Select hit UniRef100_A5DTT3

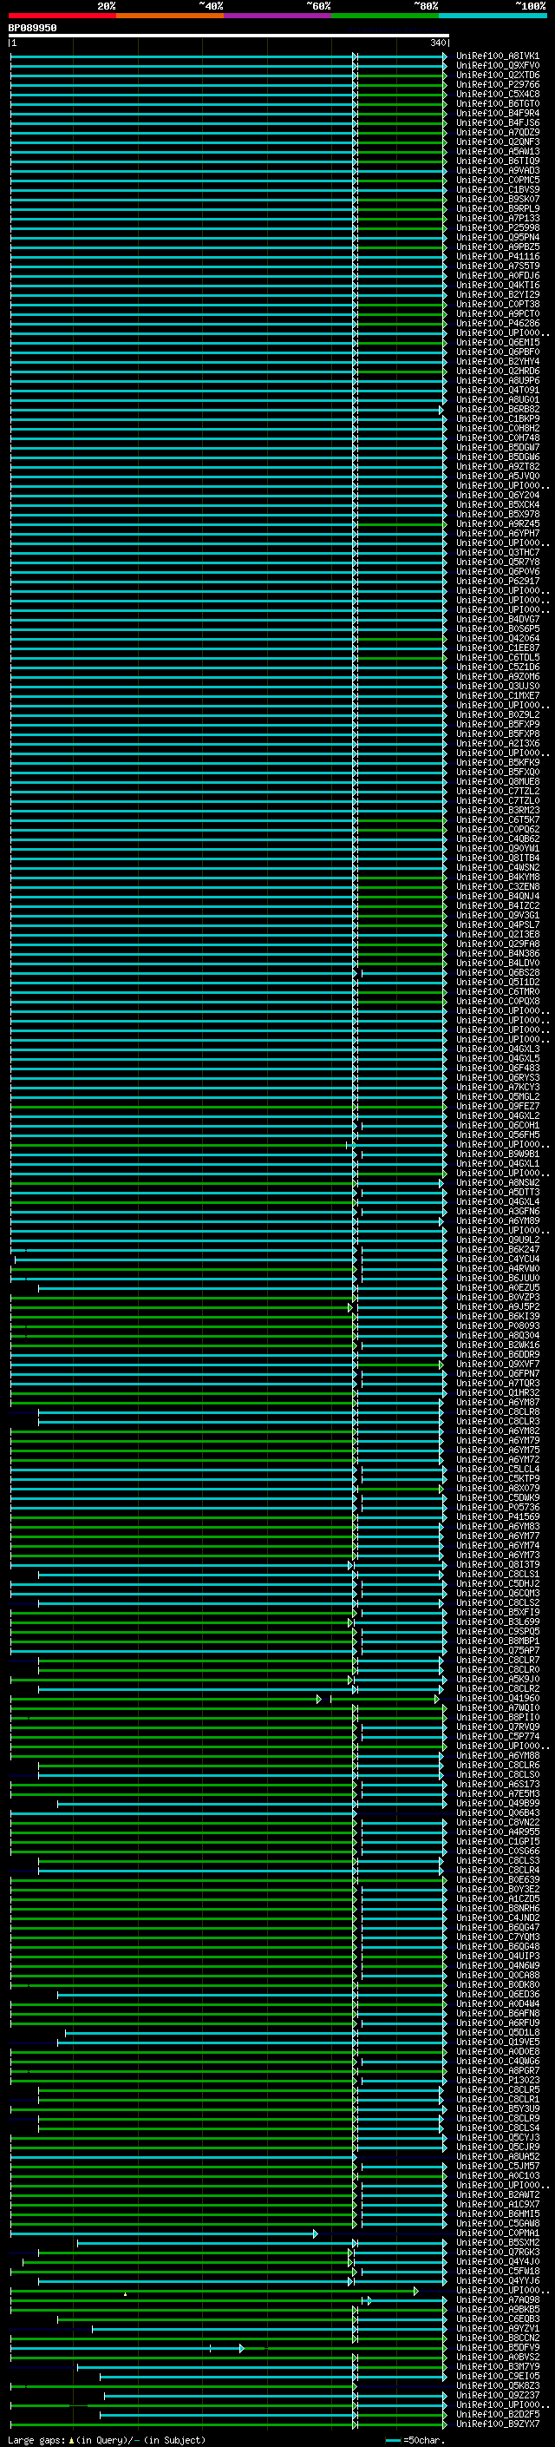(x=498, y=1192)
